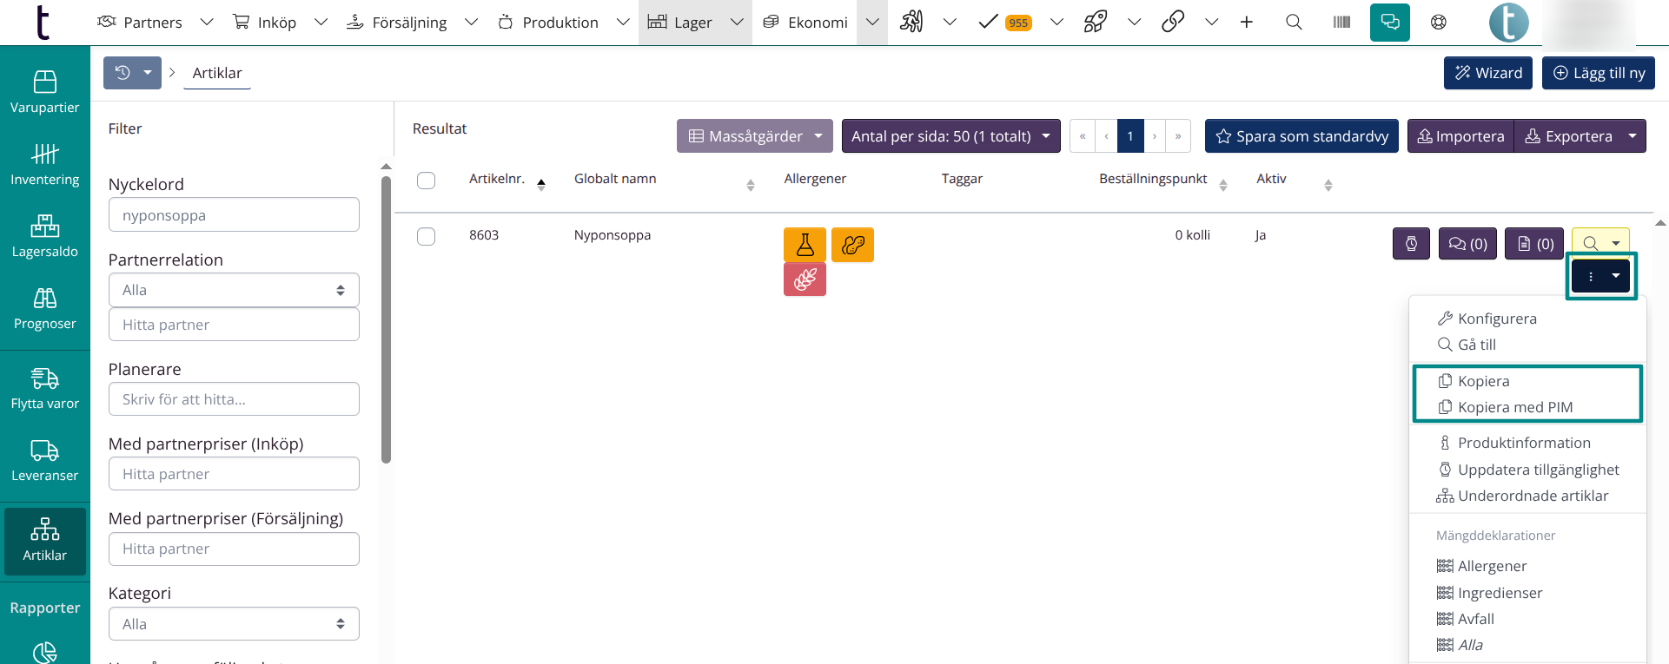Click the rocket icon in top bar
This screenshot has height=664, width=1669.
pyautogui.click(x=1096, y=22)
